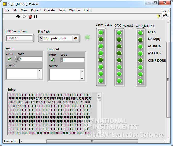Maximize the SP_FT_MPSSE_FPGA.vi window
The height and width of the screenshot is (146, 173).
click(x=155, y=3)
